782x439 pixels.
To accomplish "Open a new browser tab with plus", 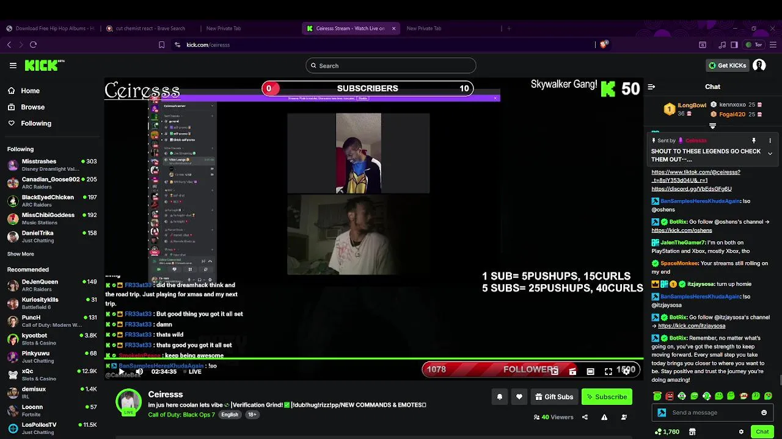I will point(509,28).
